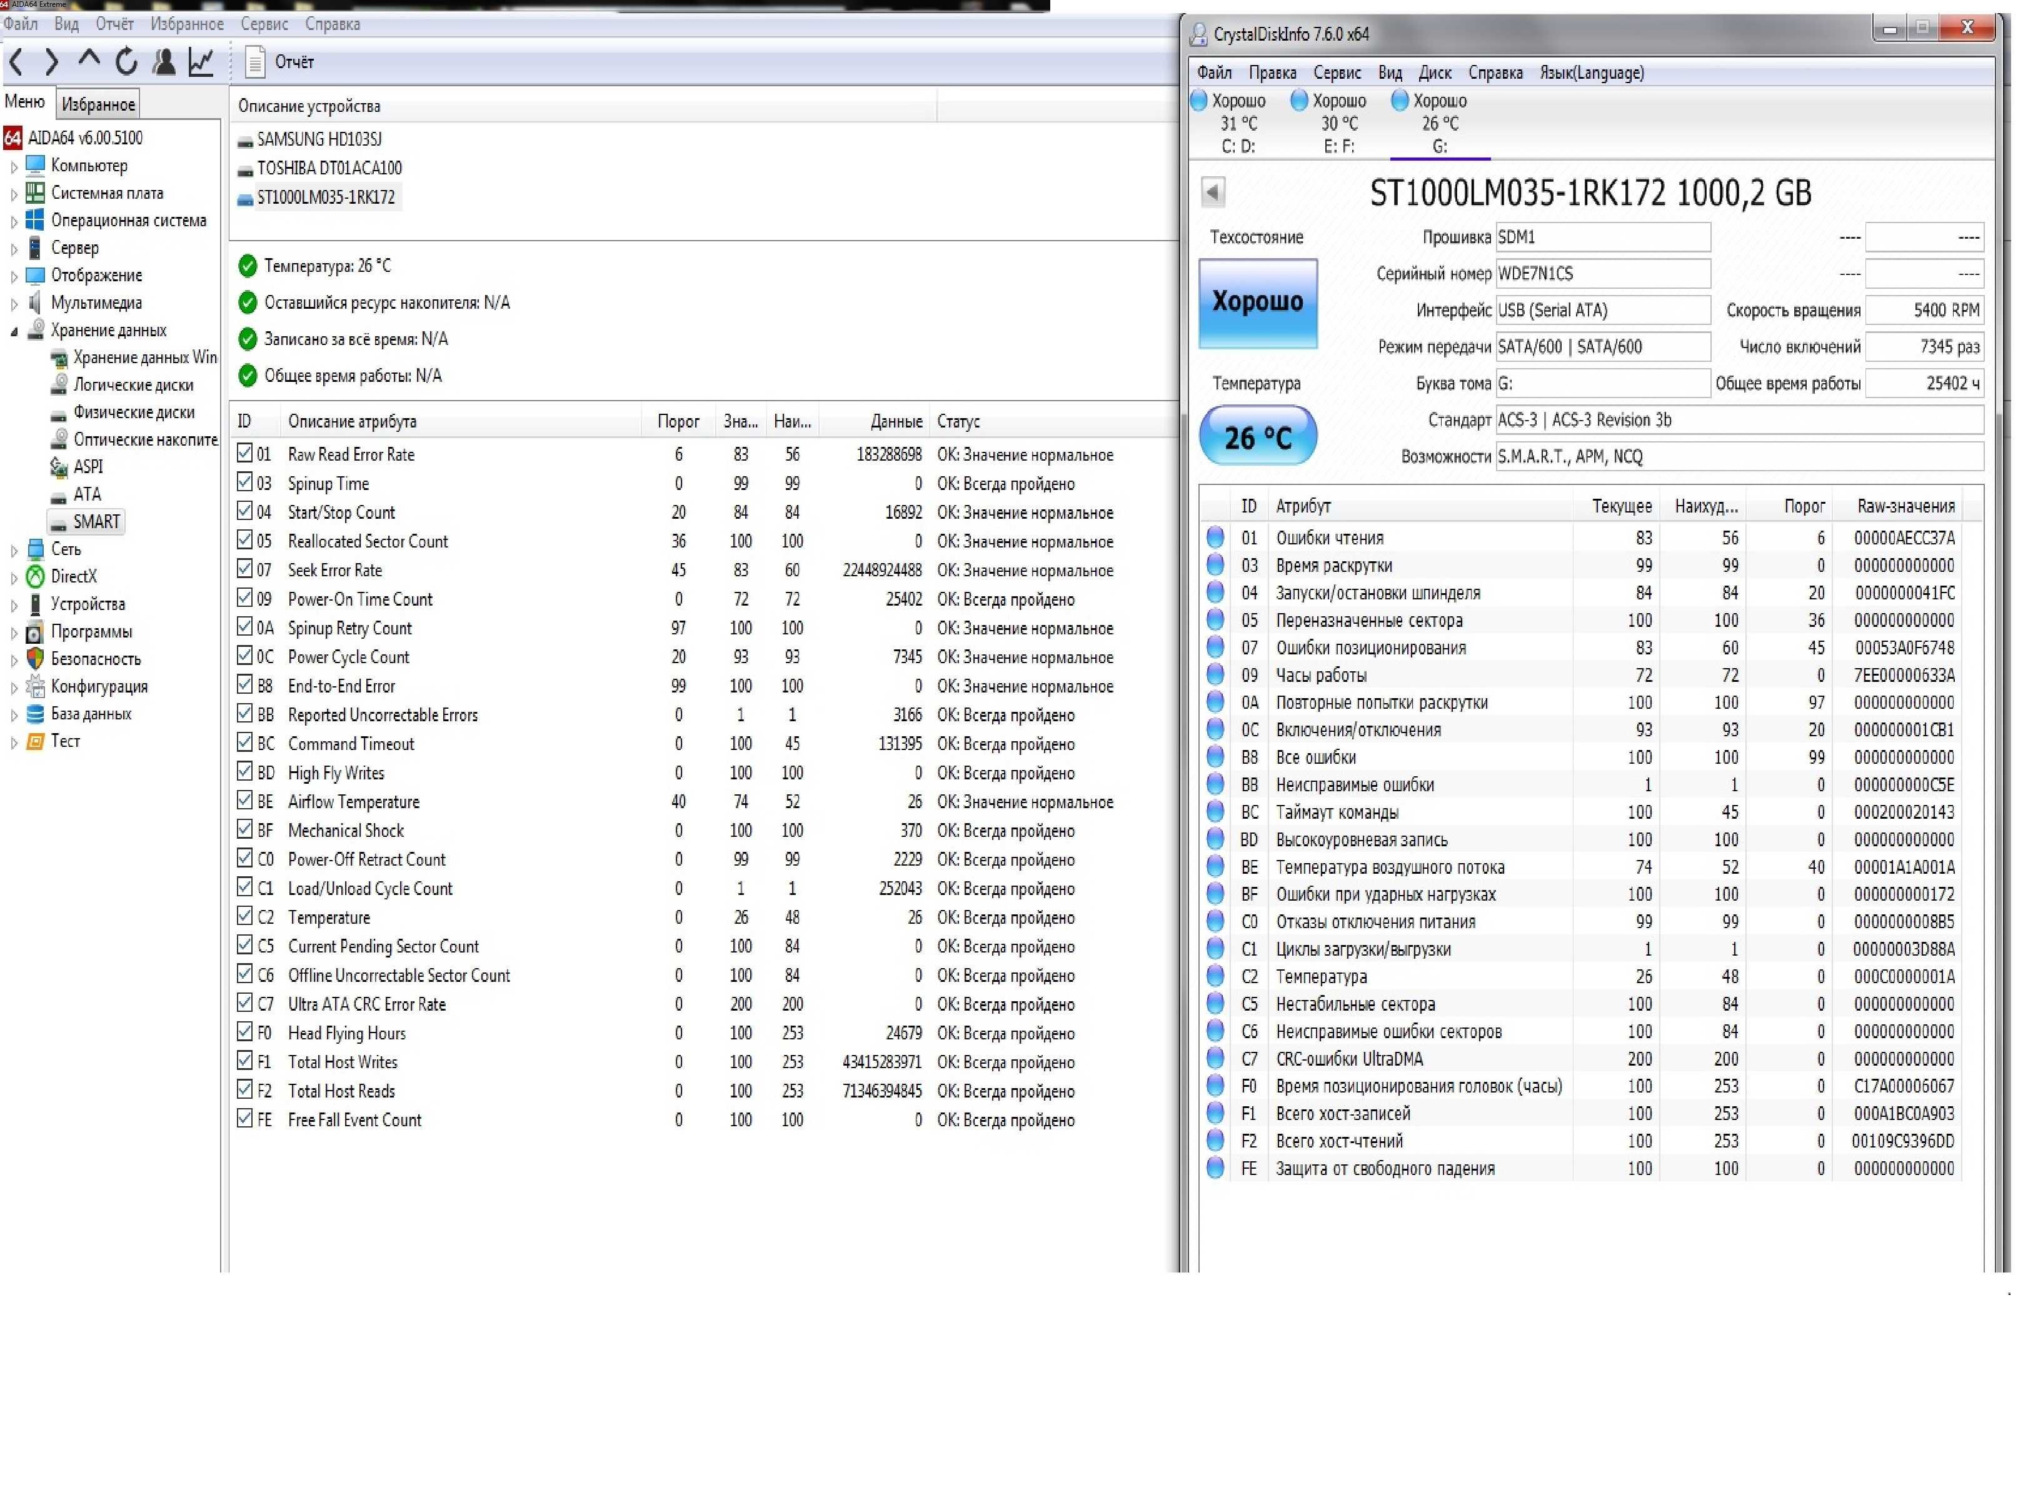
Task: Click the AIDA64 v6.00.5100 root icon
Action: (x=13, y=138)
